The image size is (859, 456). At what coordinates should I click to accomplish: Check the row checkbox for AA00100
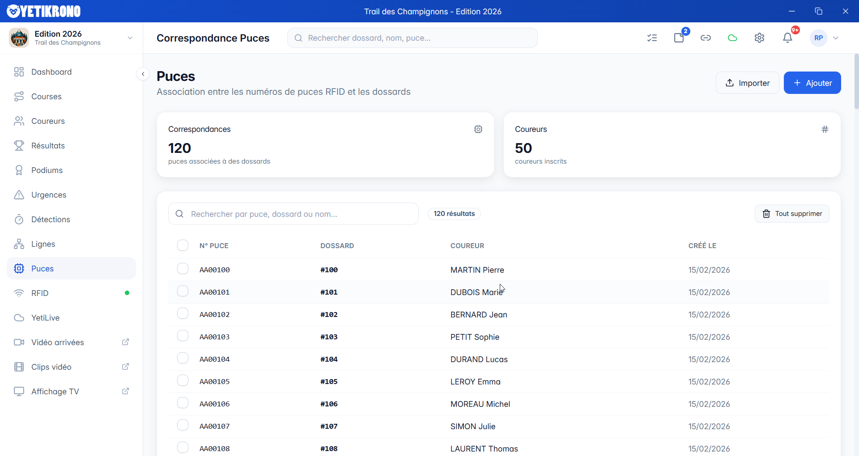coord(183,269)
